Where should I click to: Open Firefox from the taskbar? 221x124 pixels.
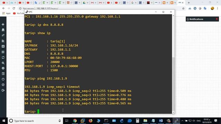coord(90,121)
